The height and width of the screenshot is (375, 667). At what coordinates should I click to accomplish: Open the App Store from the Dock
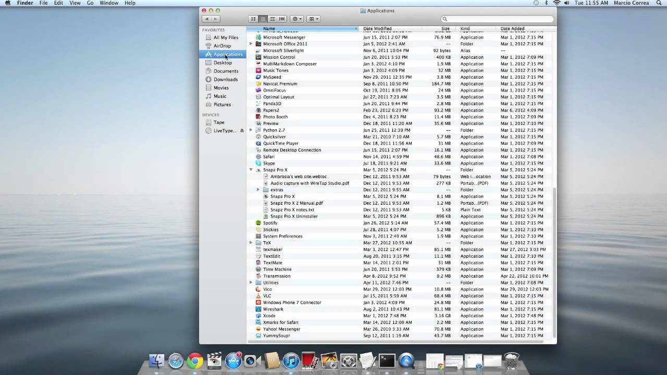click(x=233, y=360)
